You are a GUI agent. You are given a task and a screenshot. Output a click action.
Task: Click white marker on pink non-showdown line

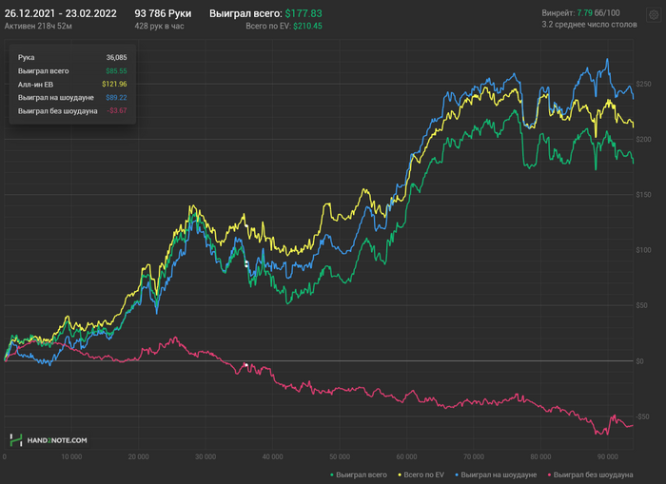(x=245, y=365)
